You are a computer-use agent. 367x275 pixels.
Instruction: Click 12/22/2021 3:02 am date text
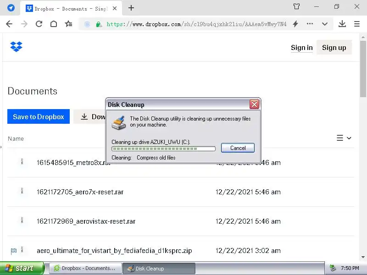tap(248, 251)
